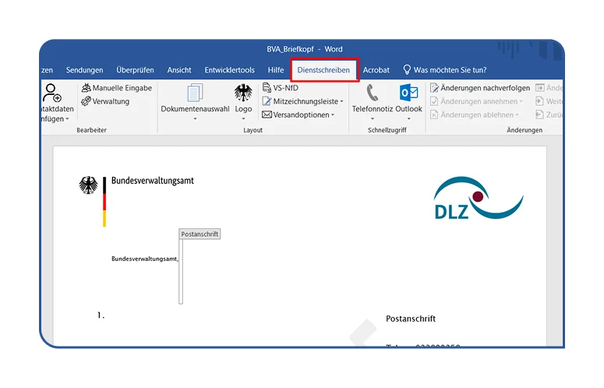This screenshot has width=604, height=388.
Task: Expand the Kontaktdaten einfügen dropdown arrow
Action: tap(67, 119)
